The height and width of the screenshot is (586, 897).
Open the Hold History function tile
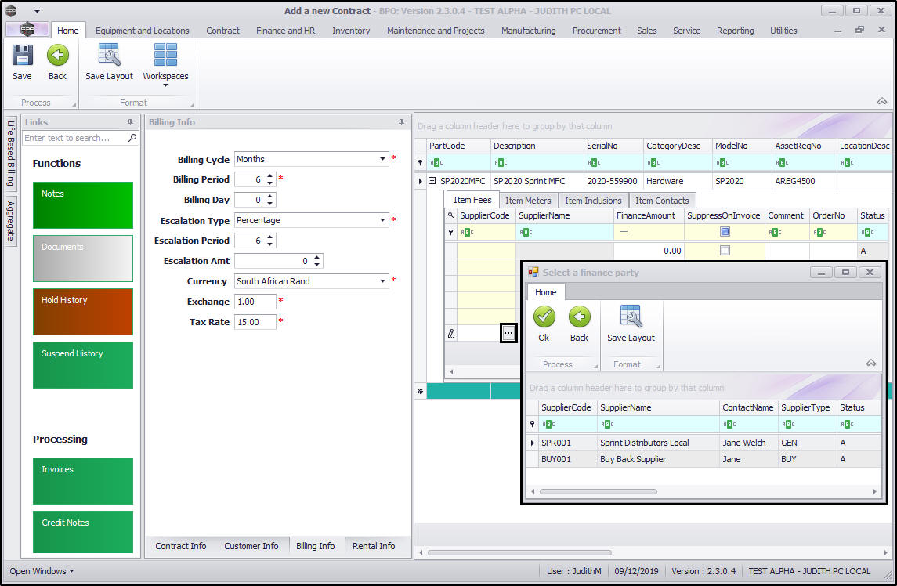point(83,311)
